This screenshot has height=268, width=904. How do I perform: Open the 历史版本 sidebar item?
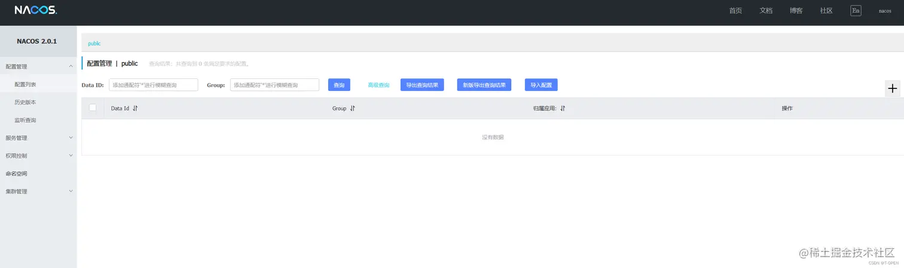coord(38,102)
